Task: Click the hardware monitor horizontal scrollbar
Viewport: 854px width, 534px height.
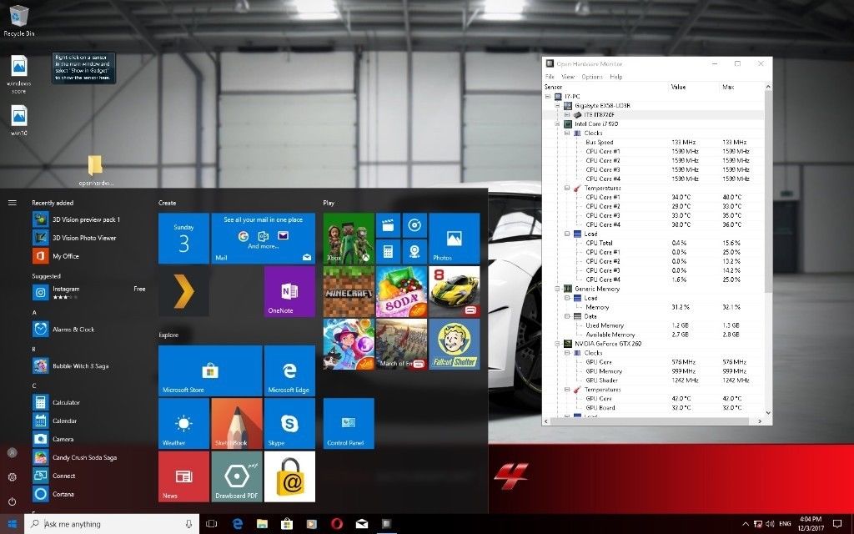Action: (651, 421)
